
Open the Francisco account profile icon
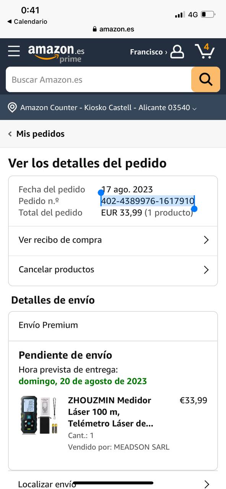(x=177, y=52)
